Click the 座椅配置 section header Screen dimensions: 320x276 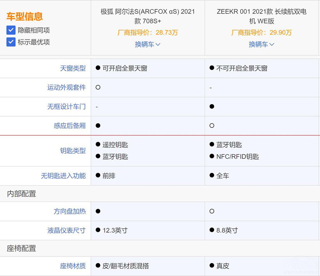tap(21, 248)
